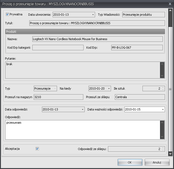174x169 pixels.
Task: Click the product Nazwa field
Action: (x=98, y=39)
